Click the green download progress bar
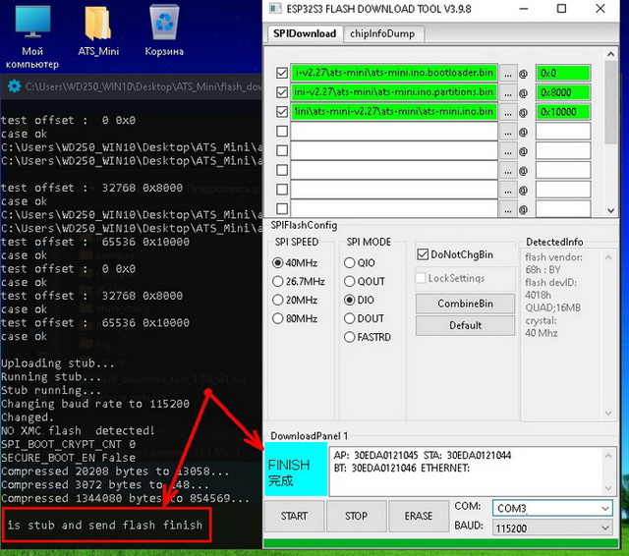 click(440, 543)
